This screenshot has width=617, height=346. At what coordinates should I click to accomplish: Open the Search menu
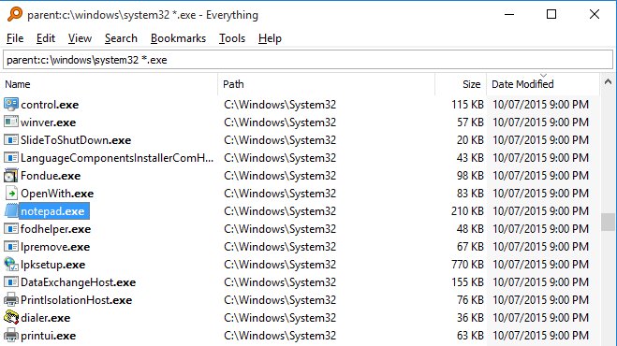tap(121, 38)
